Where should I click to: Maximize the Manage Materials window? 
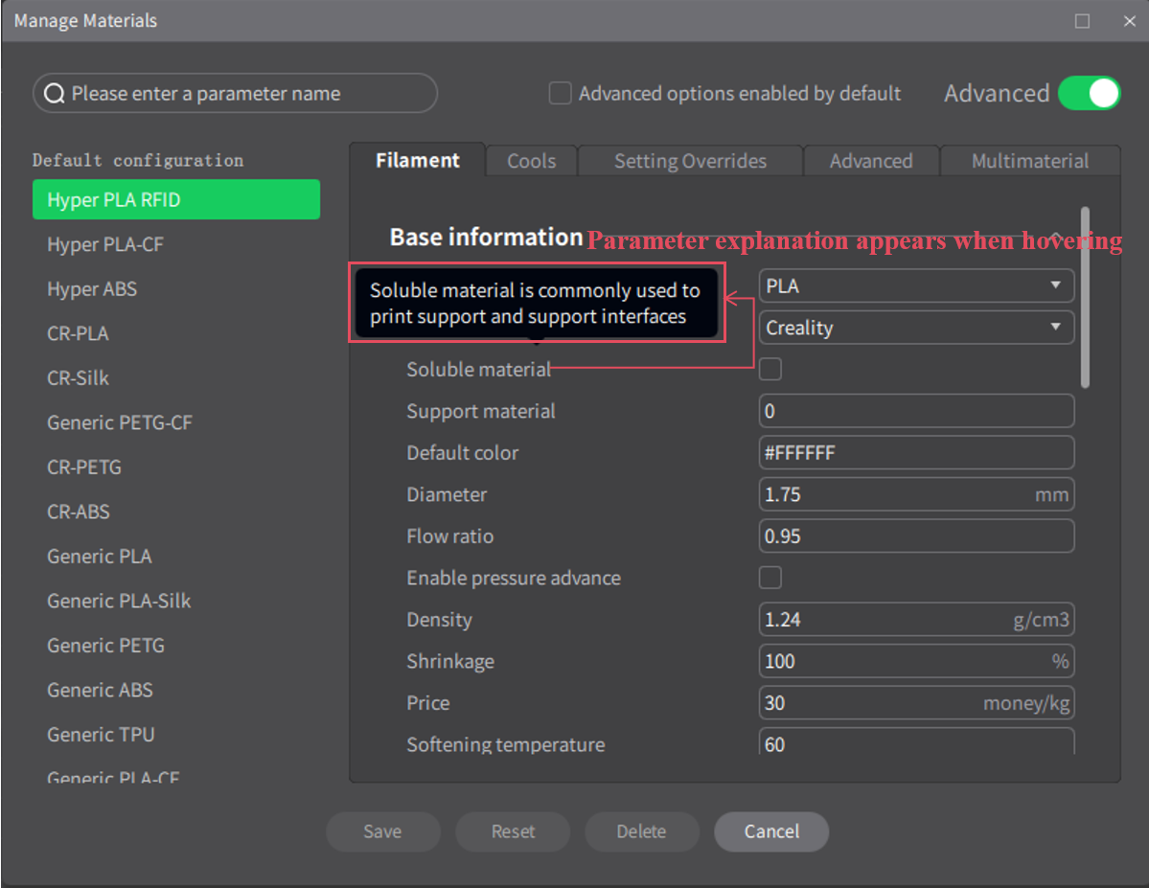point(1082,21)
